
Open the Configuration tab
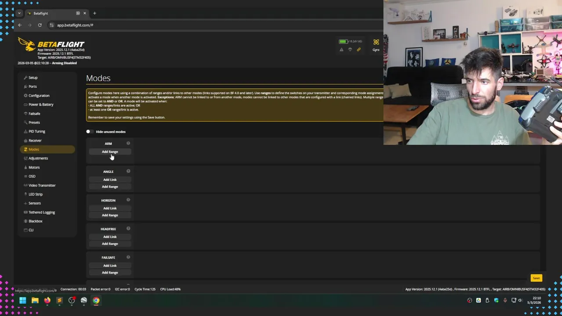coord(47,96)
